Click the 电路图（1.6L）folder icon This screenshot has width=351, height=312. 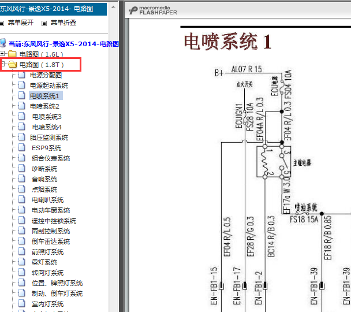[12, 54]
